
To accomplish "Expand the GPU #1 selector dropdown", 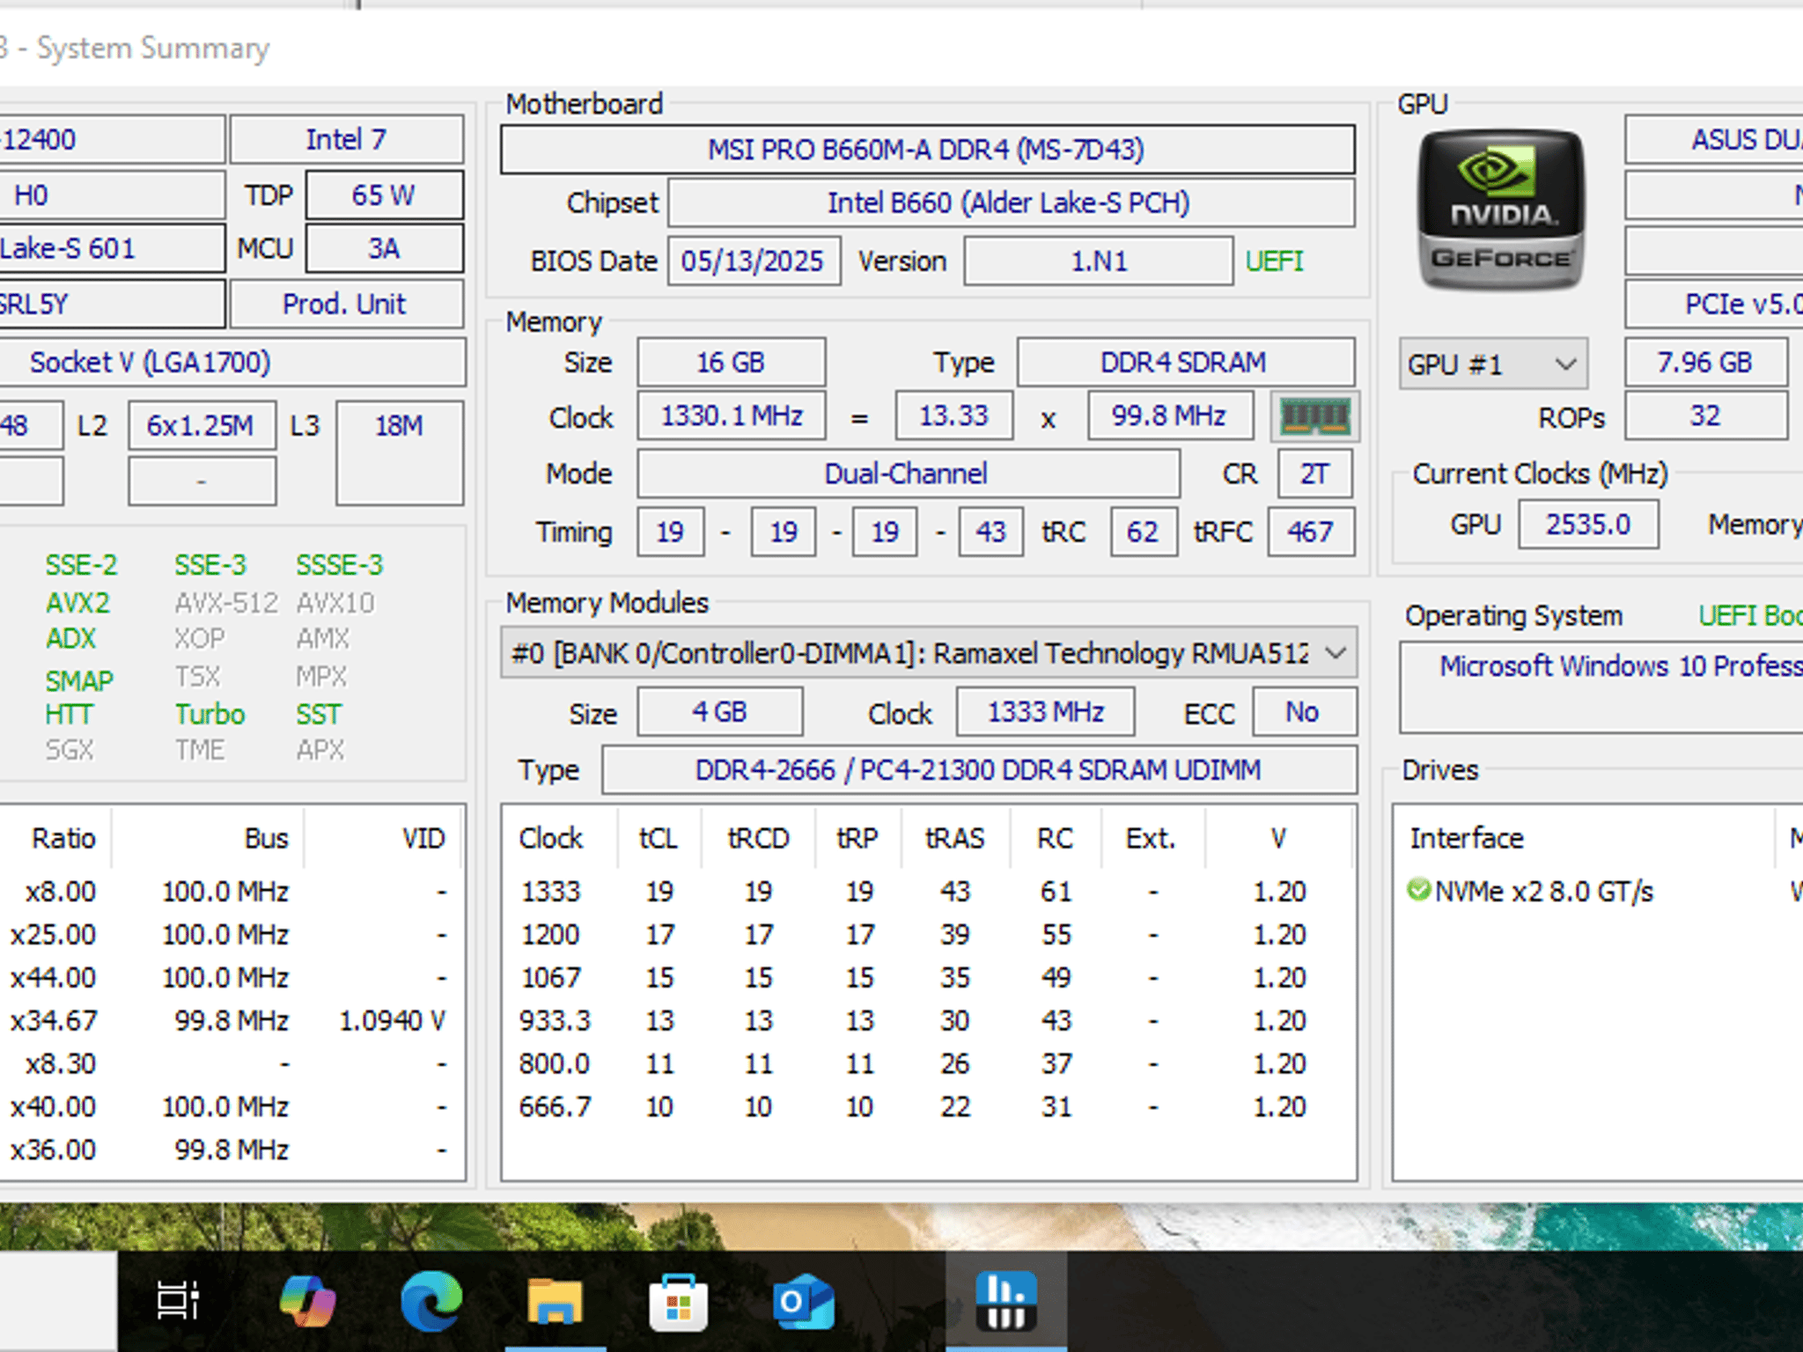I will (x=1493, y=364).
